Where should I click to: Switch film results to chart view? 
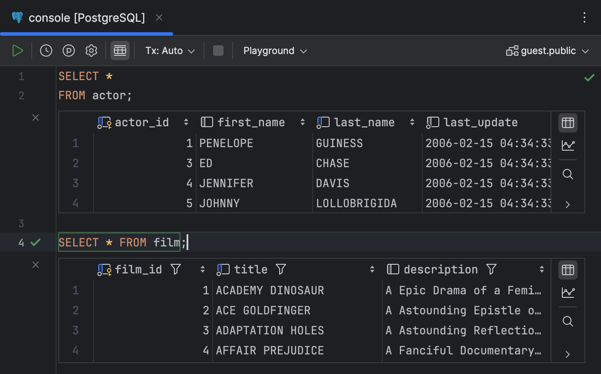[x=568, y=292]
